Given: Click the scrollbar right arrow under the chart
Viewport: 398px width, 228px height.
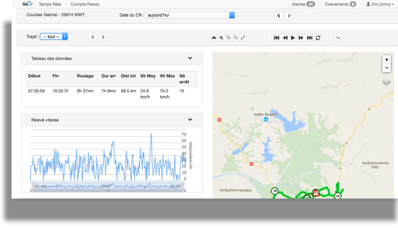Looking at the screenshot, I should click(x=185, y=190).
